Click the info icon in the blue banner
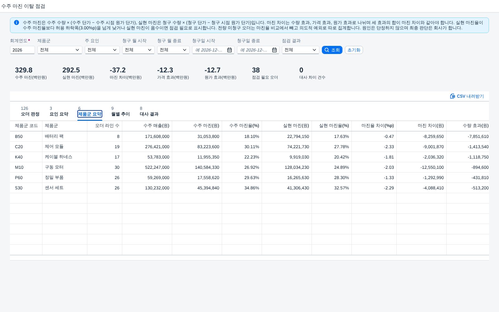Image resolution: width=499 pixels, height=312 pixels. (x=17, y=22)
